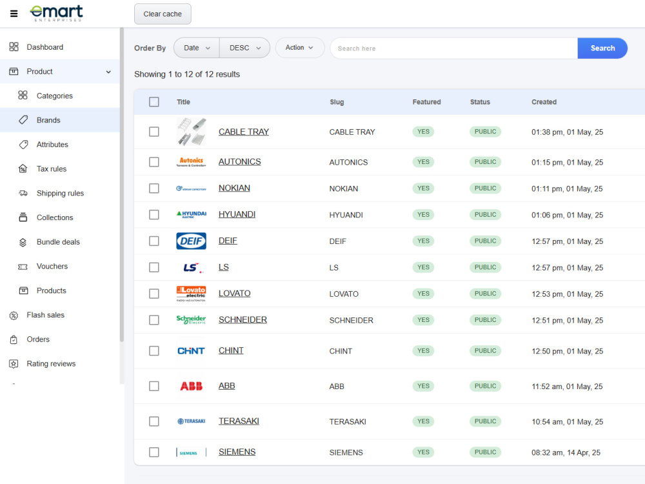Viewport: 645px width, 484px height.
Task: Click the Brands tag icon
Action: [x=23, y=120]
